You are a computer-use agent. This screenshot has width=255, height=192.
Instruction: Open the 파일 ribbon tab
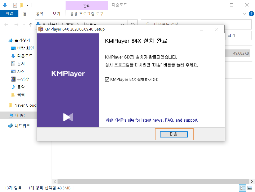tap(9, 13)
